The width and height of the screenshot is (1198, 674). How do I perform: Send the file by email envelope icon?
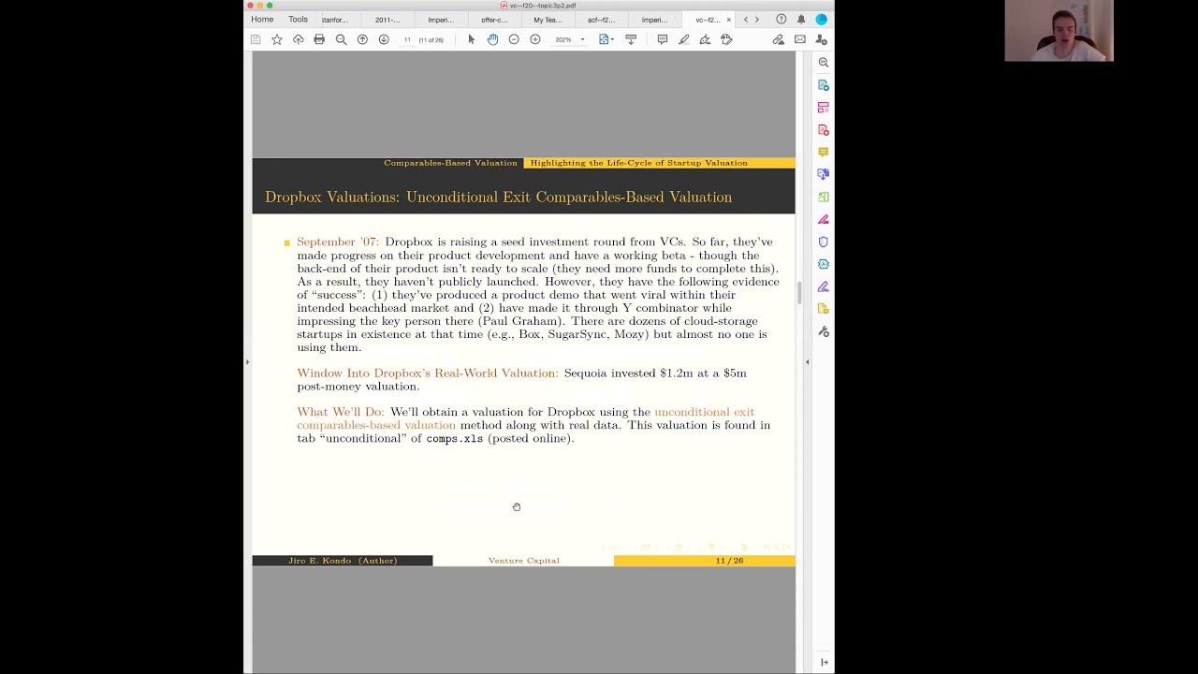point(800,39)
